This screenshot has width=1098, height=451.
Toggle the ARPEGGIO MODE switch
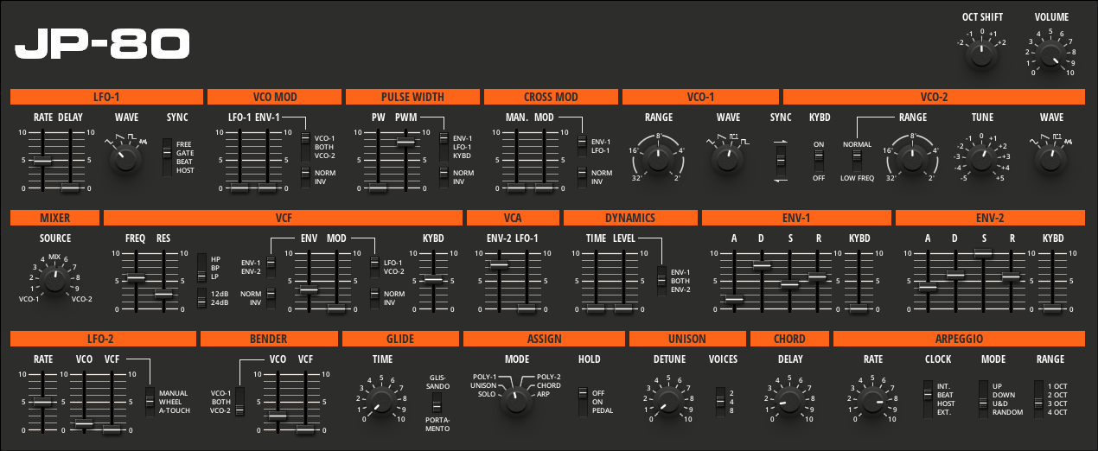[983, 397]
